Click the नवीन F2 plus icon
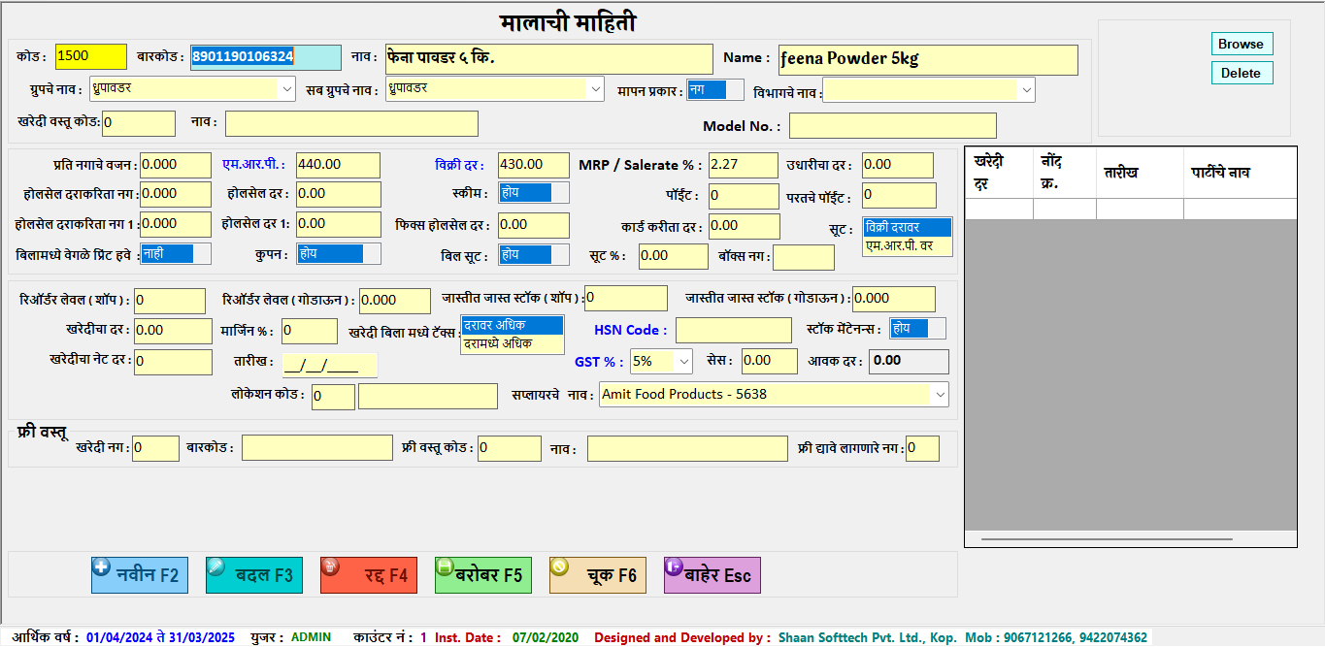The height and width of the screenshot is (647, 1325). point(101,567)
